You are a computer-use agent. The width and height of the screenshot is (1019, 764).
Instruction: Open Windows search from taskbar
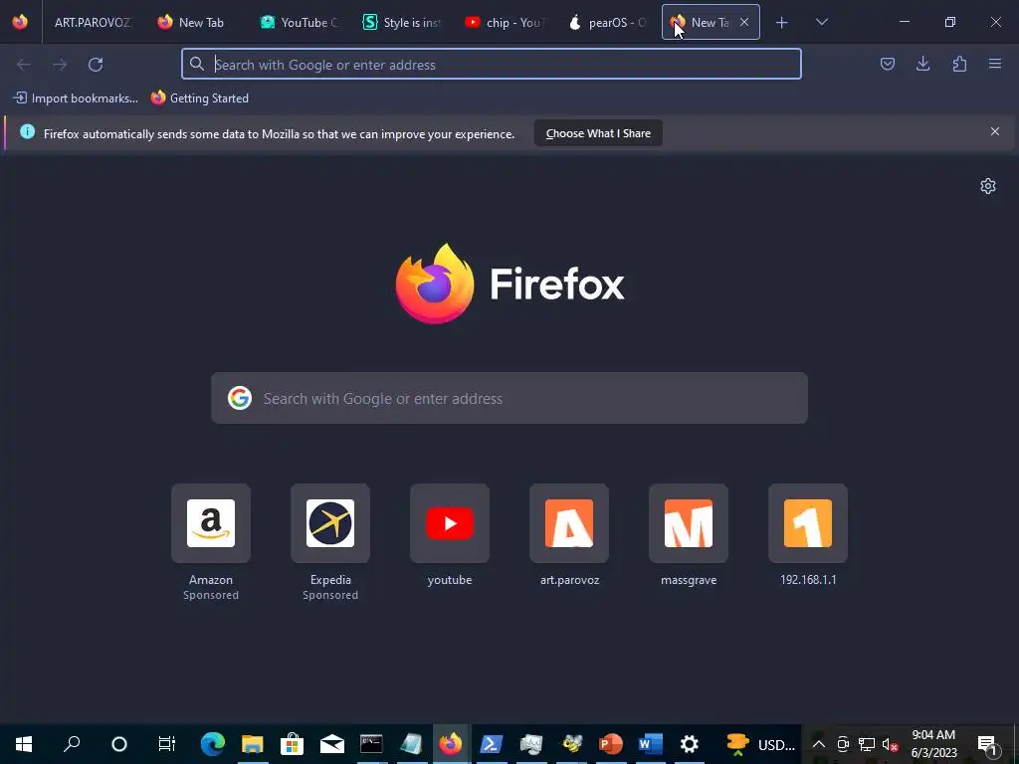click(72, 744)
